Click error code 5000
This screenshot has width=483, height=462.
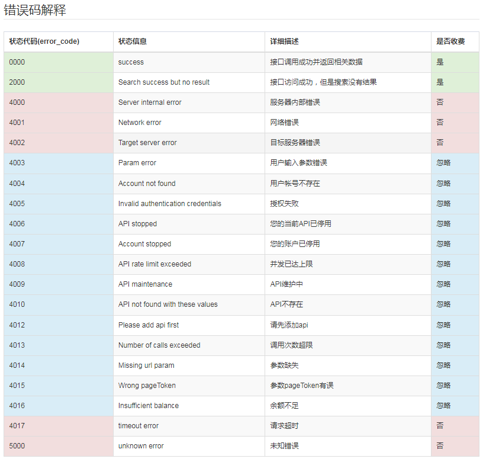point(17,446)
